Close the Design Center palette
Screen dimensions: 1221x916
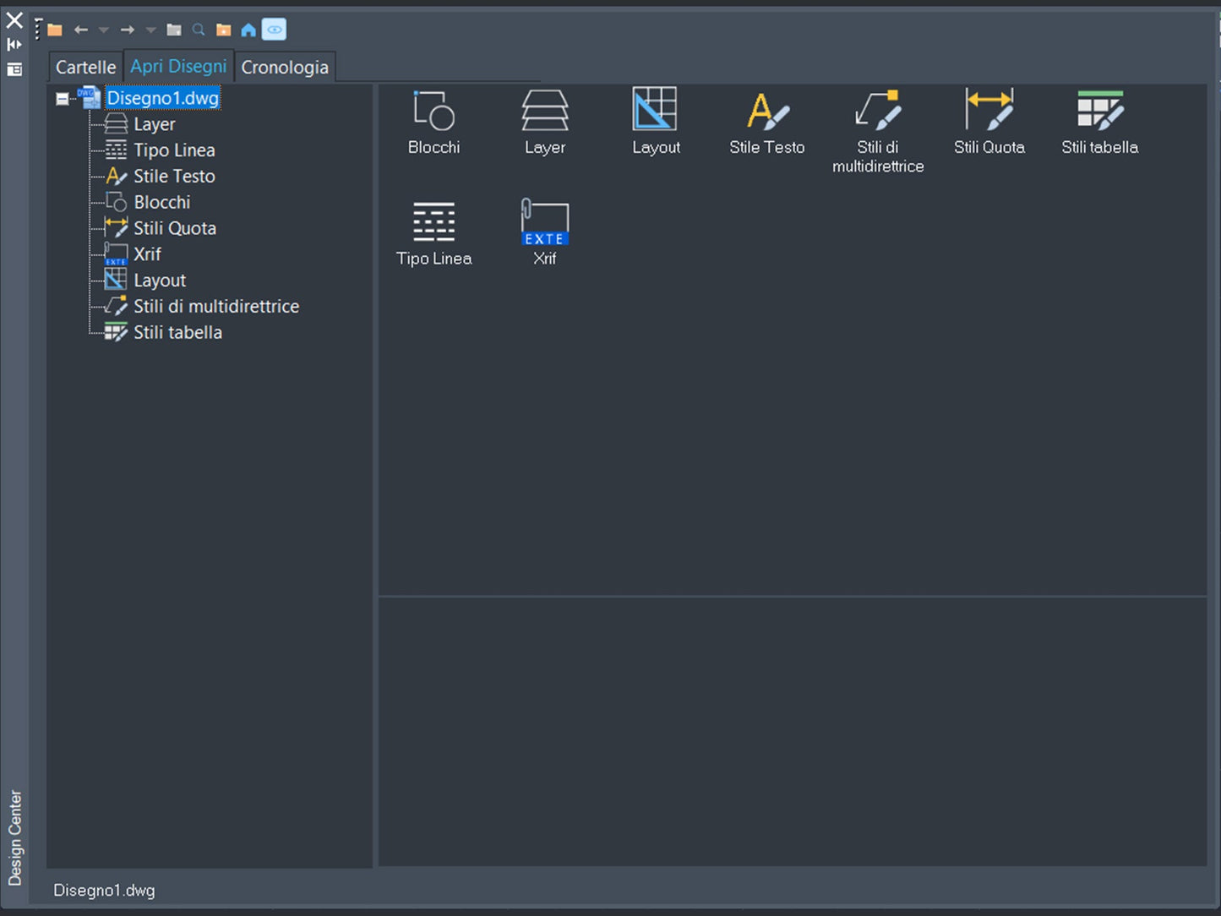coord(14,19)
